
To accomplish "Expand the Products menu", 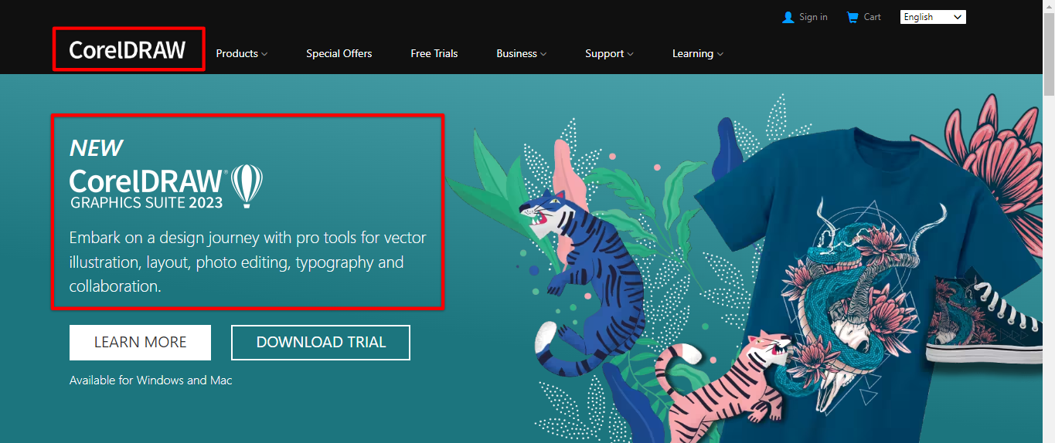I will pyautogui.click(x=242, y=53).
